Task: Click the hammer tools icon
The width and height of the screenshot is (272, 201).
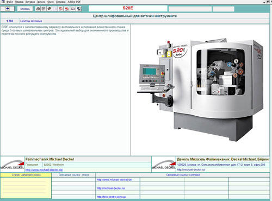Action: tap(50, 9)
